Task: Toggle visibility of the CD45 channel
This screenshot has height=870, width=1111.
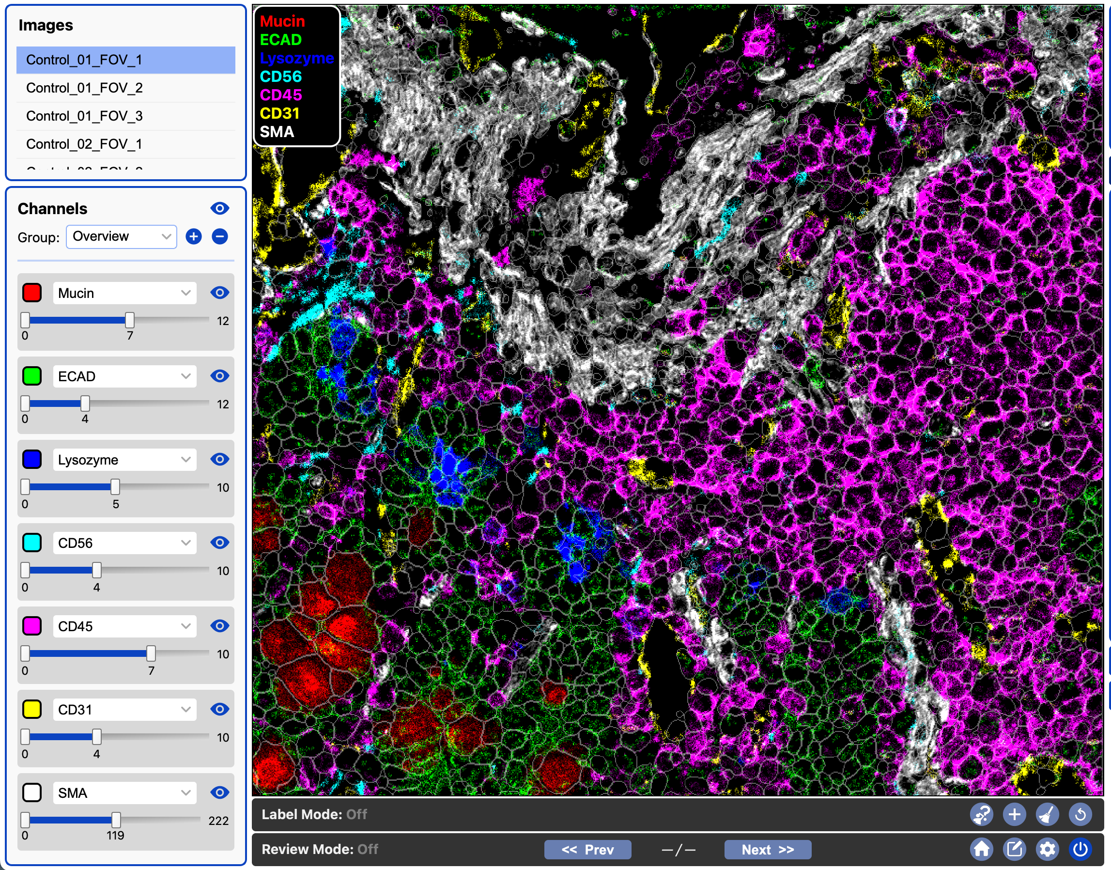Action: (219, 626)
